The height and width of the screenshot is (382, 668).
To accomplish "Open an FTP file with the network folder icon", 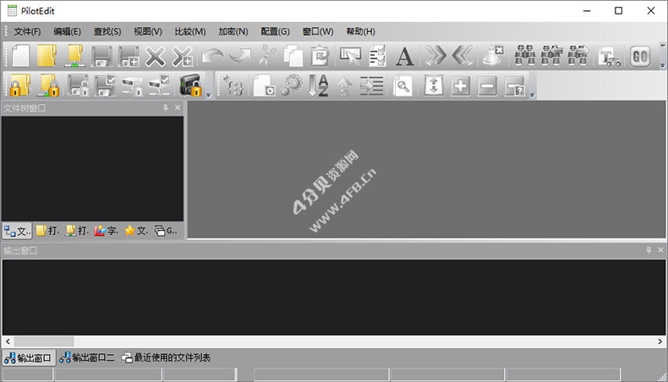I will pos(74,56).
